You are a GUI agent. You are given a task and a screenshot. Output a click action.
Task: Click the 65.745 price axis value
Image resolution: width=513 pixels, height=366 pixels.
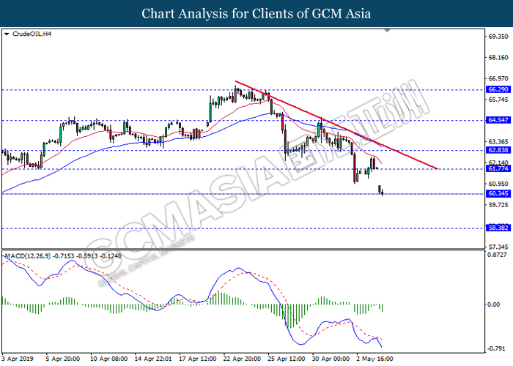click(x=498, y=100)
